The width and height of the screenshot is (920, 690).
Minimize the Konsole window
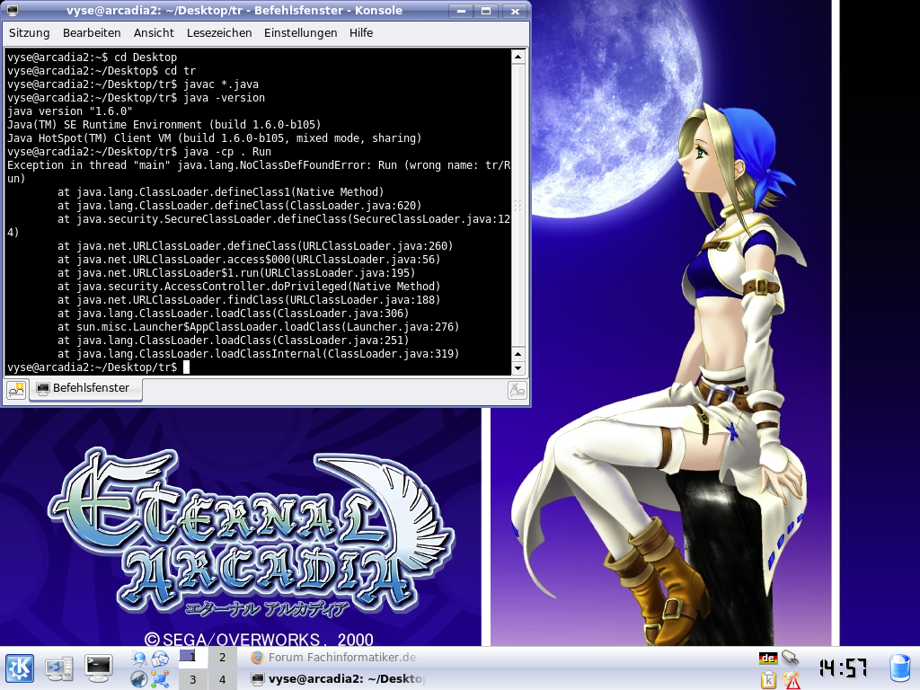click(x=462, y=11)
